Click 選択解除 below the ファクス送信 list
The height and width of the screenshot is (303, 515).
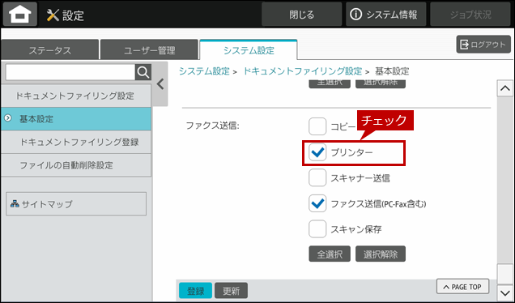coord(381,254)
